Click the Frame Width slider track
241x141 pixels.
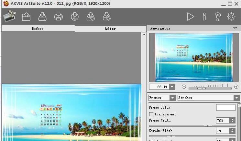(x=192, y=126)
